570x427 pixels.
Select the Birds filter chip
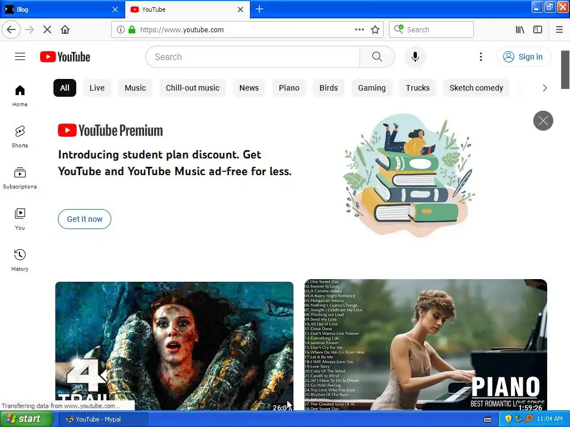(x=328, y=88)
